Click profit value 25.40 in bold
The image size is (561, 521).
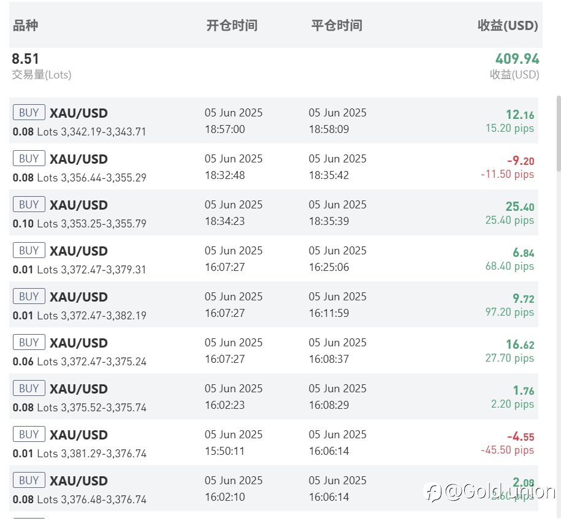[520, 207]
